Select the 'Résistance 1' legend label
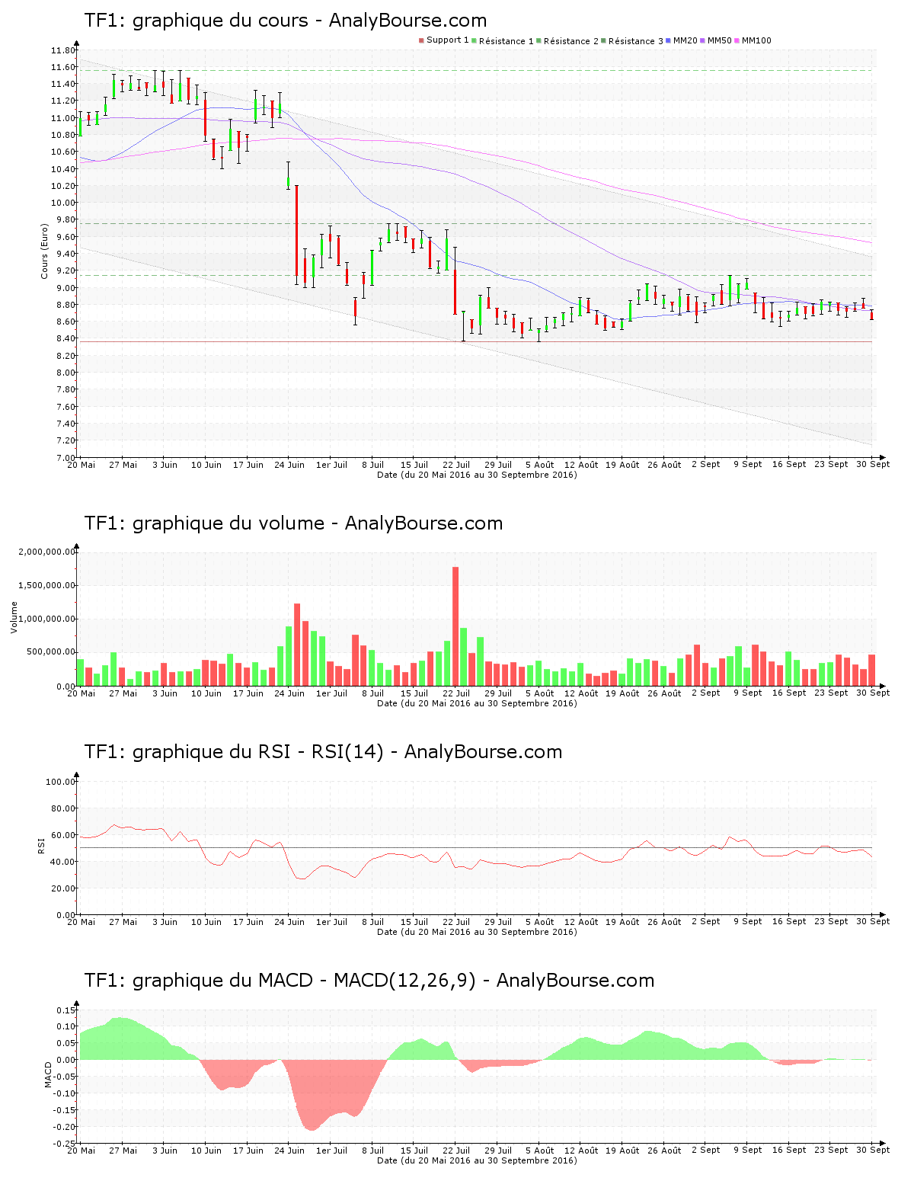 point(507,40)
